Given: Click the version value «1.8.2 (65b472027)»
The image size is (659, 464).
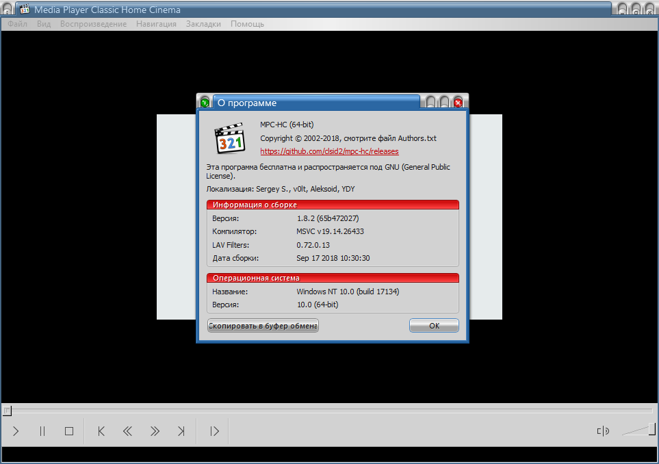Looking at the screenshot, I should [328, 218].
